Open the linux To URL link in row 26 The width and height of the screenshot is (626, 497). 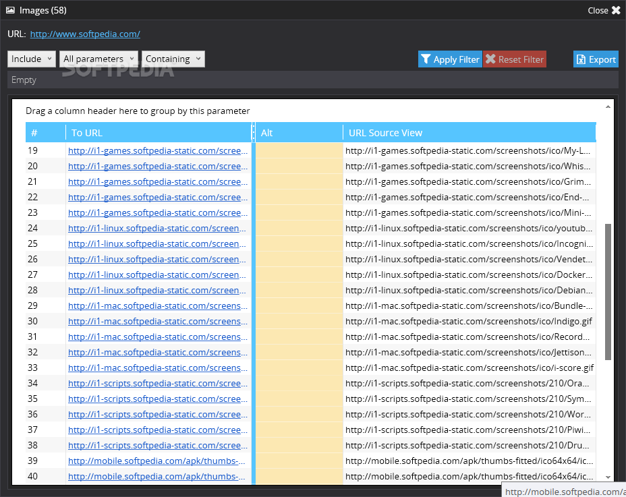(157, 260)
